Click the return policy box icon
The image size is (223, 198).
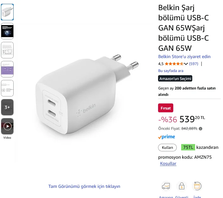pos(197,186)
